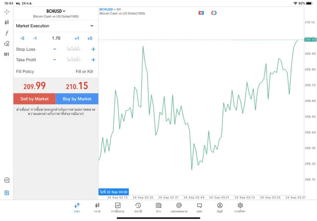Increase volume by 1
The width and height of the screenshot is (317, 221).
pyautogui.click(x=77, y=39)
